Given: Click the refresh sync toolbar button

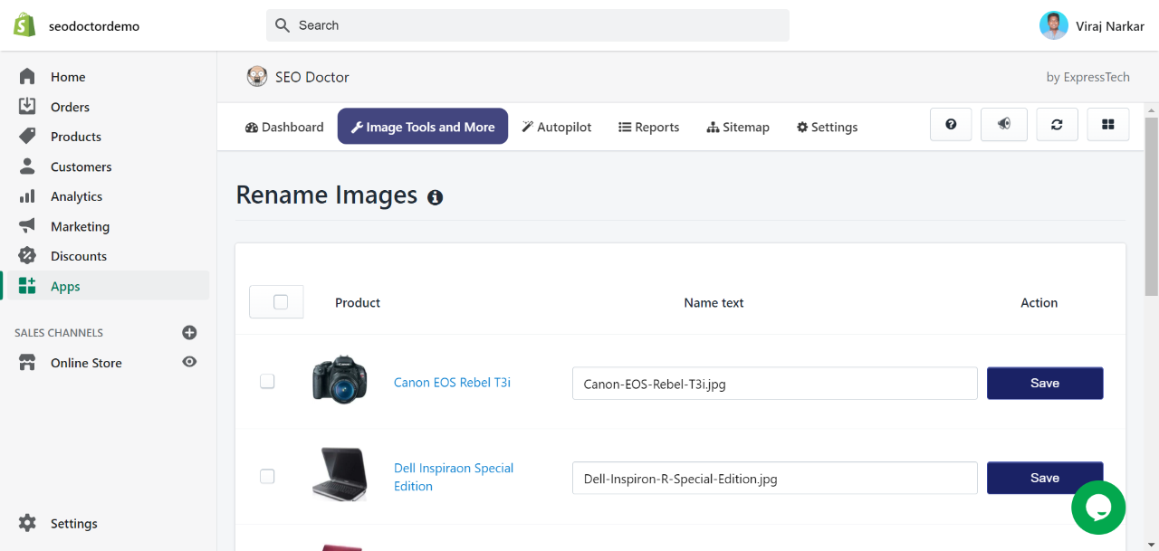Looking at the screenshot, I should pyautogui.click(x=1057, y=125).
